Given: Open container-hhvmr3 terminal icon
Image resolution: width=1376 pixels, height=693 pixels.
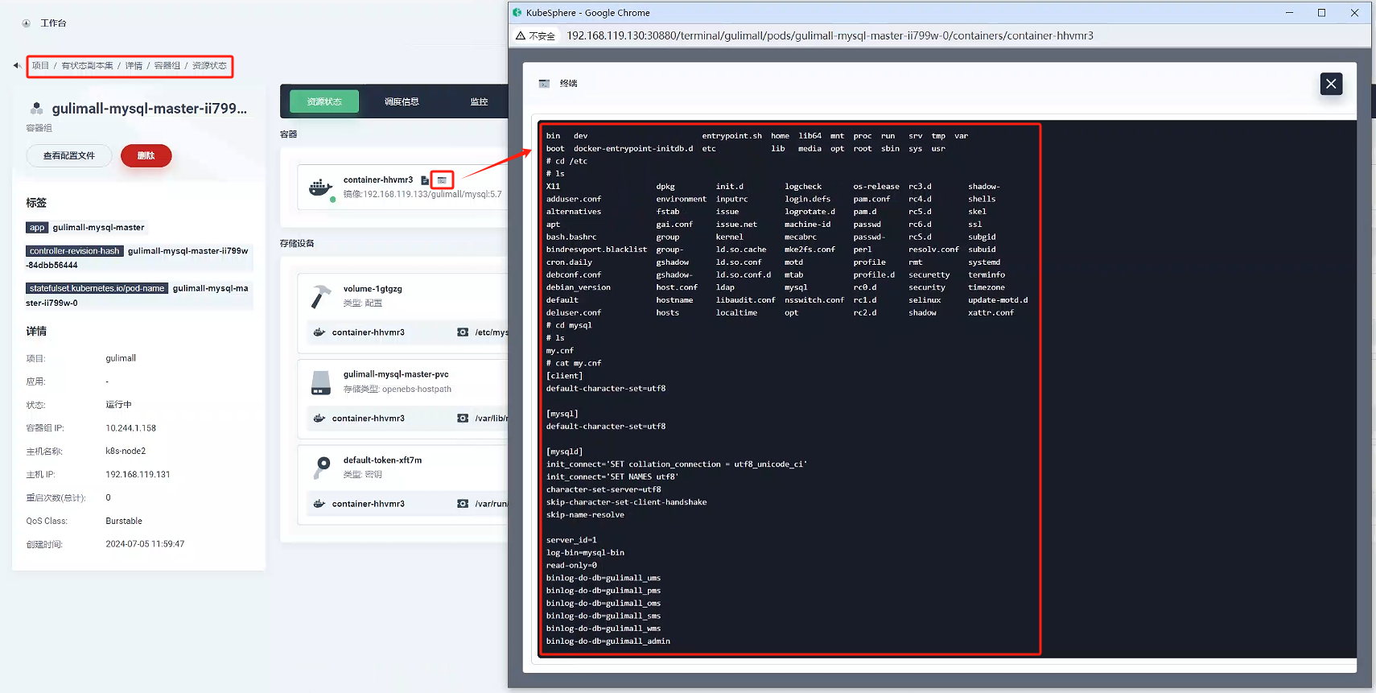Looking at the screenshot, I should point(442,180).
